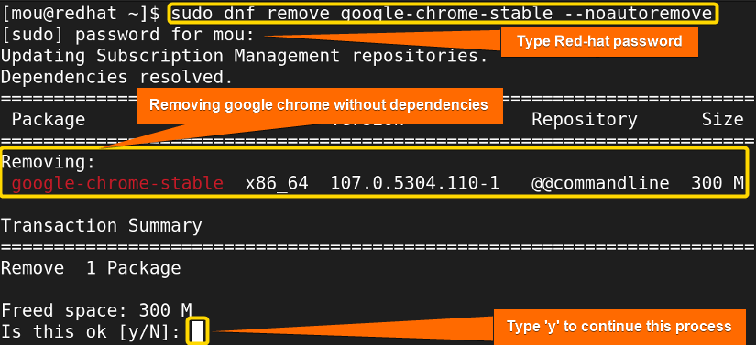The height and width of the screenshot is (345, 756).
Task: Click the 'Package' column header
Action: pos(49,119)
